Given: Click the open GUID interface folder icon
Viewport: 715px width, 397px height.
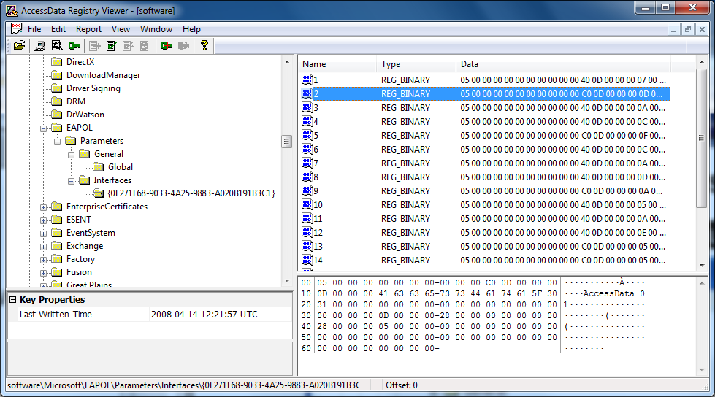Looking at the screenshot, I should click(x=99, y=193).
